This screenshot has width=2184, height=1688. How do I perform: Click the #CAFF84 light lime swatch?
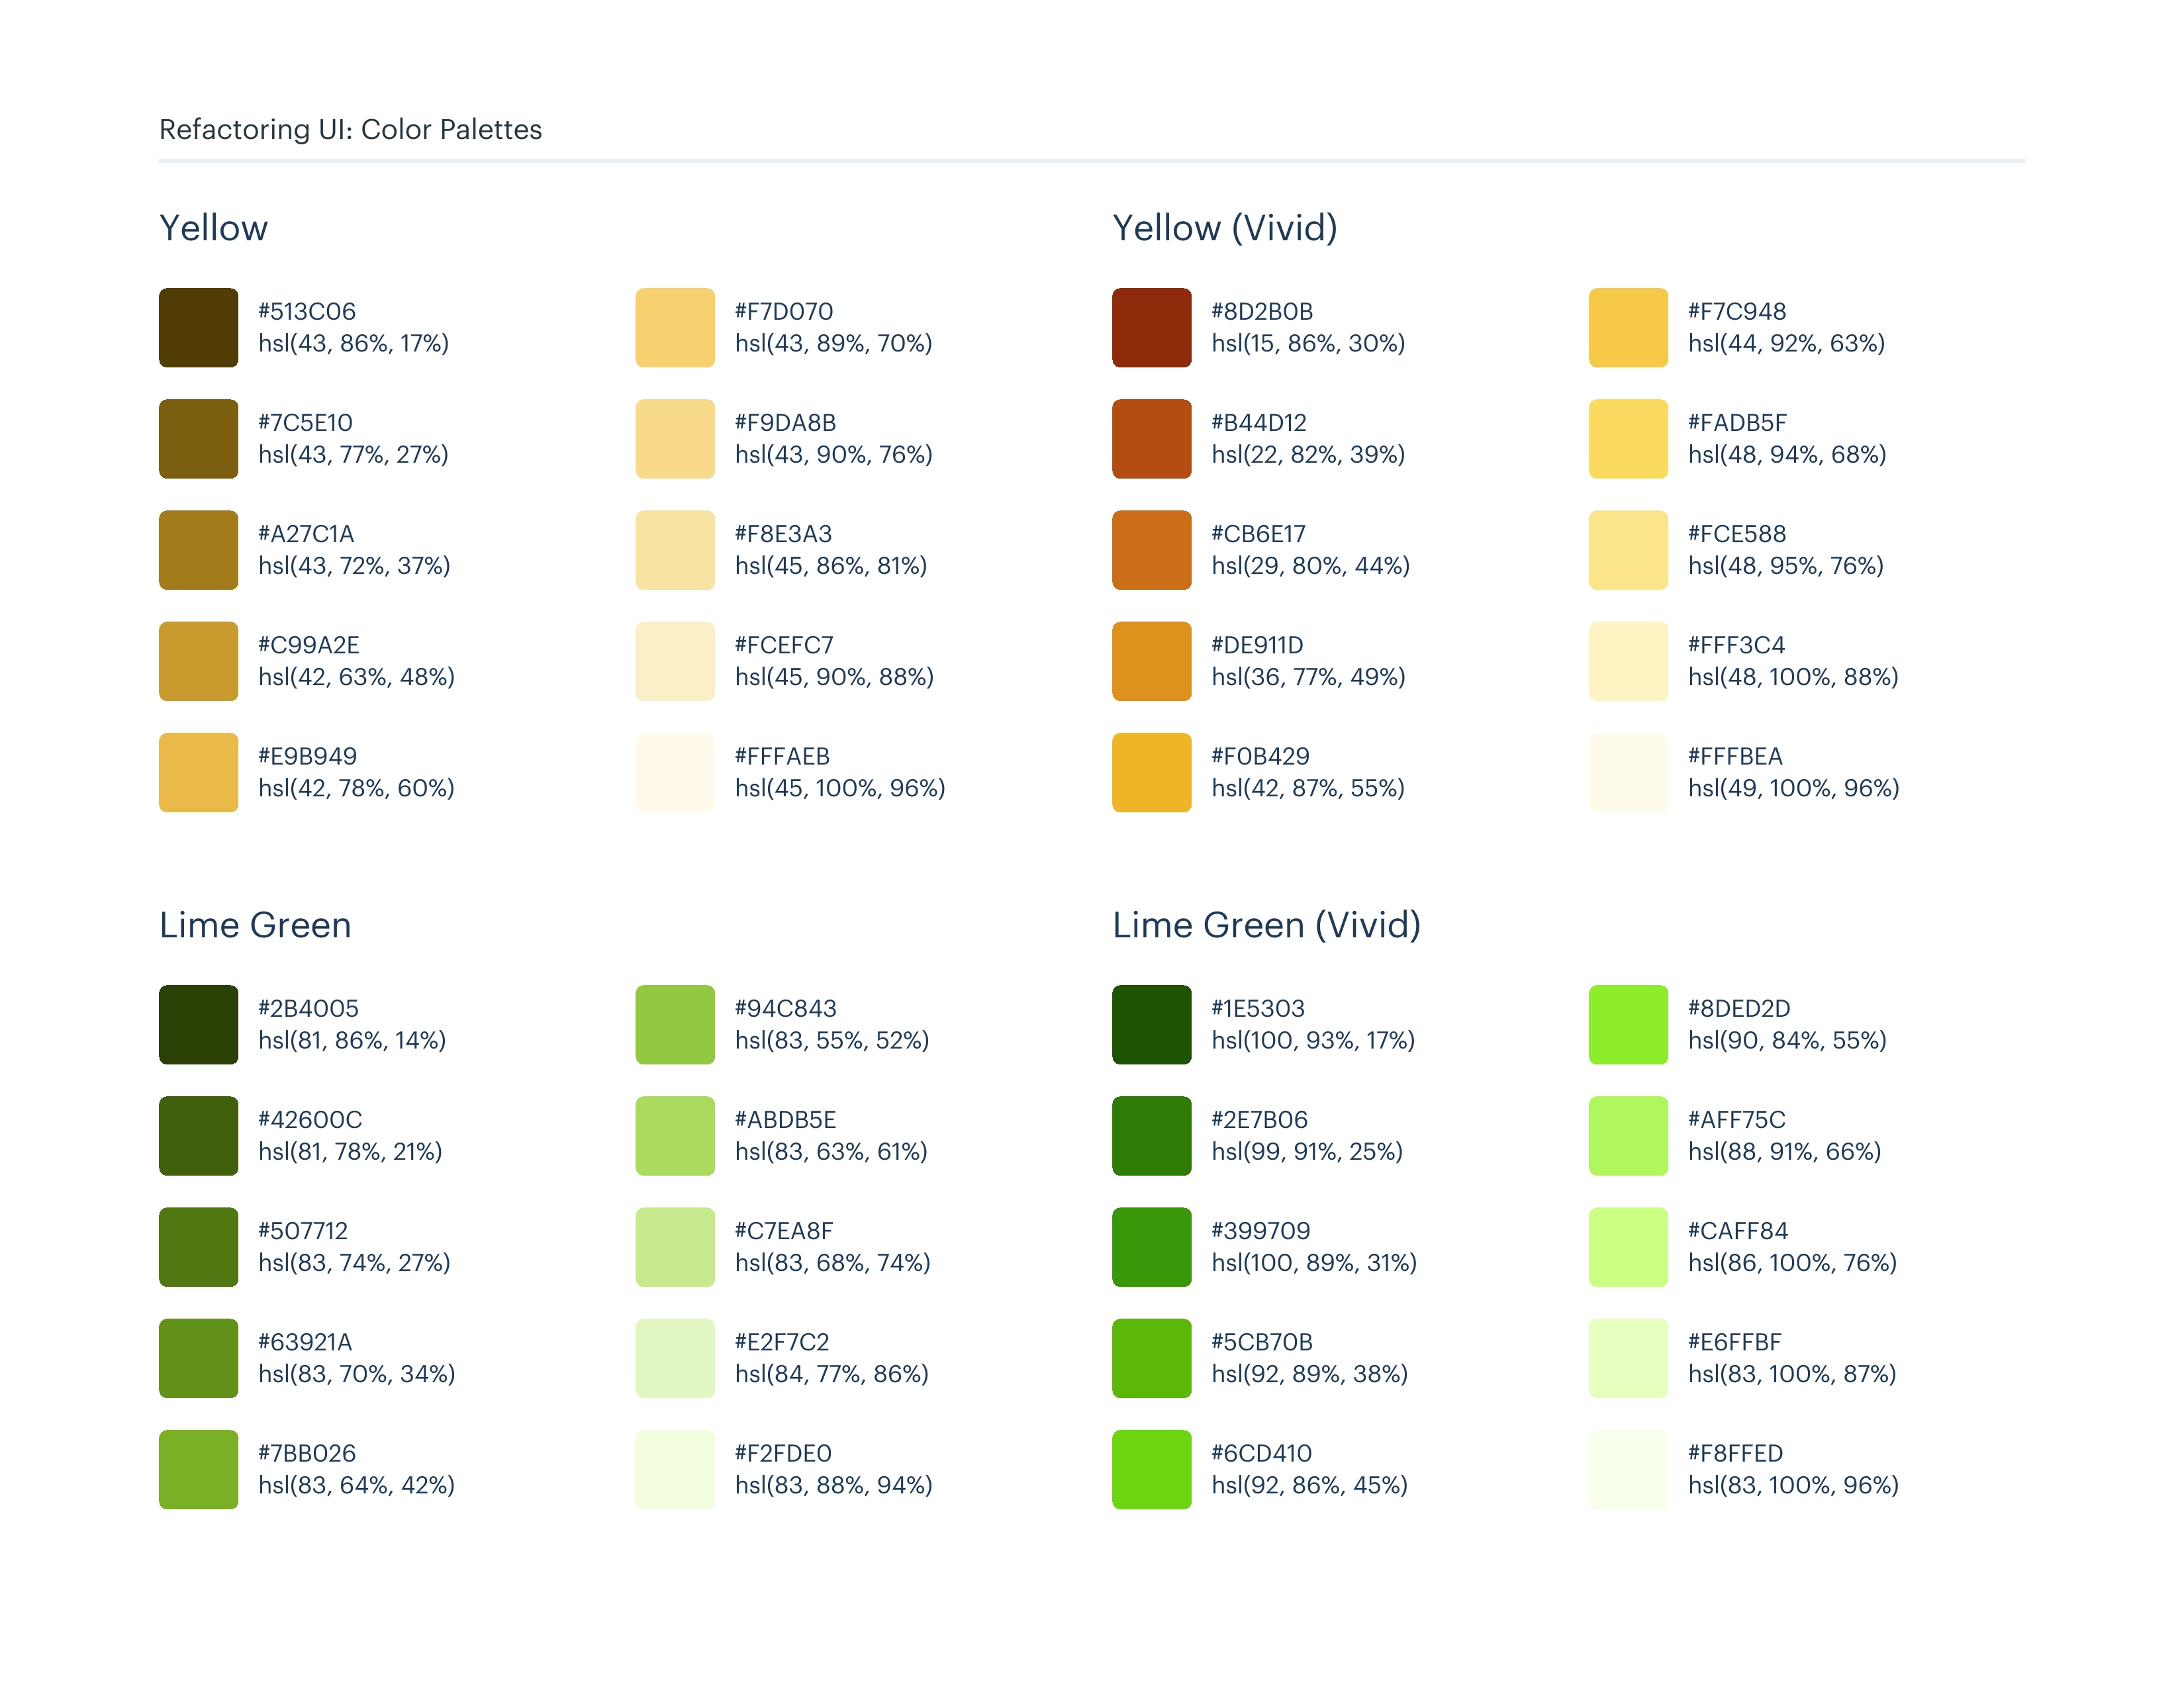click(x=1628, y=1247)
